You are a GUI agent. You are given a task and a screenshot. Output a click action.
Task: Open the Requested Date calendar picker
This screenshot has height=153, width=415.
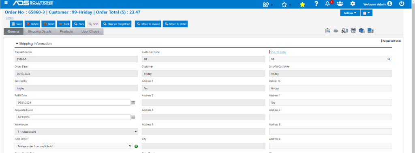click(x=133, y=117)
